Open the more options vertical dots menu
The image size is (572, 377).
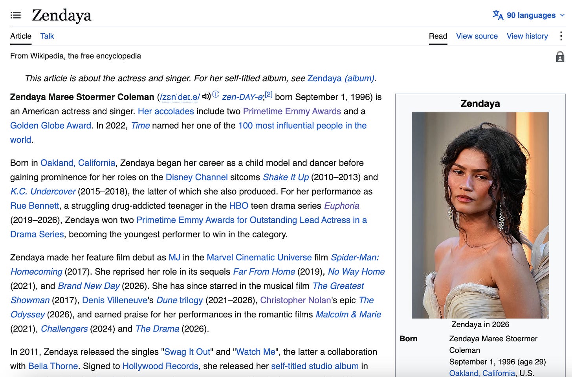tap(561, 36)
